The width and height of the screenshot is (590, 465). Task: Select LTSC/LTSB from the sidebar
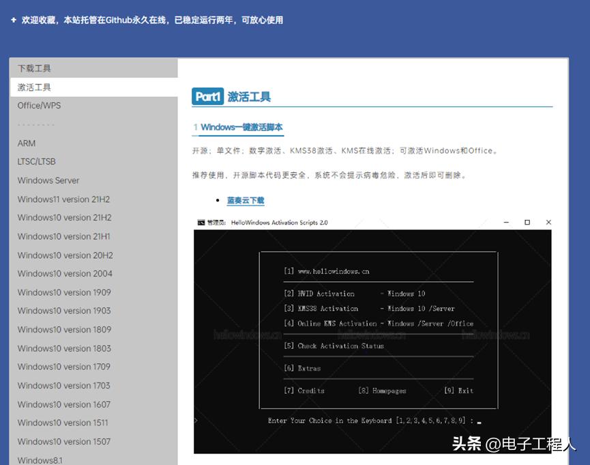click(x=35, y=161)
